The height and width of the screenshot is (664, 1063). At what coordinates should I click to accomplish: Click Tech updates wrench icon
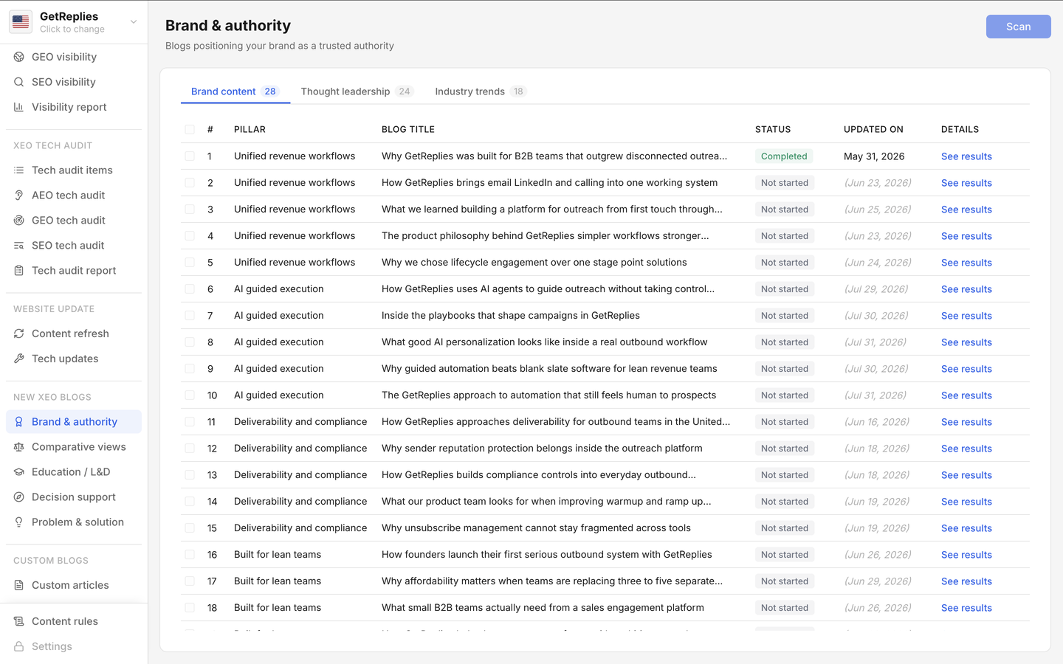pos(19,359)
